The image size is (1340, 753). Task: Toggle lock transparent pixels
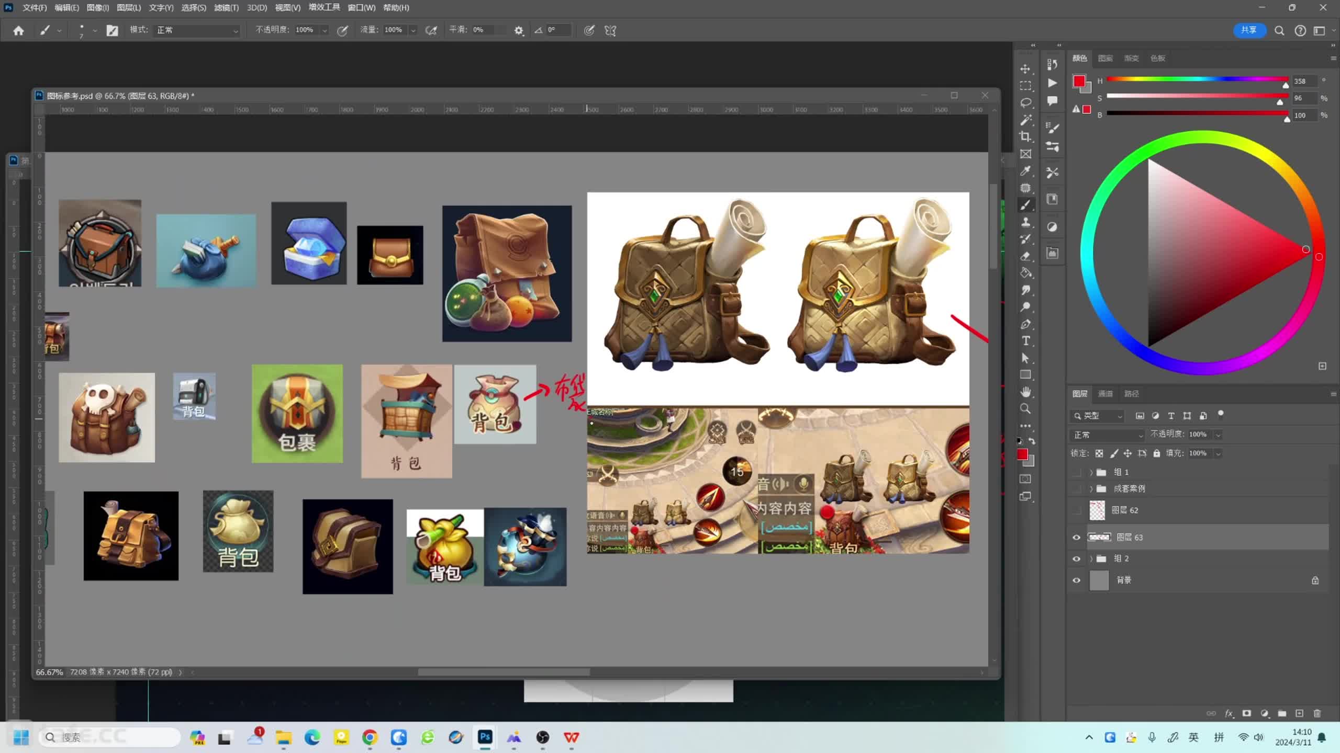1099,453
